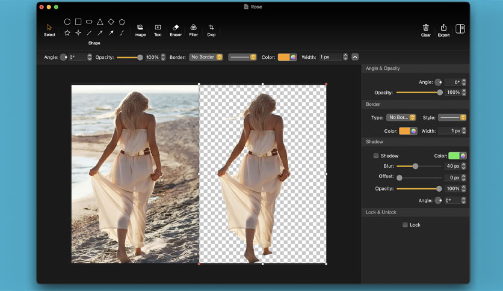The width and height of the screenshot is (503, 291).
Task: Click the toolbar Opacity 100% field
Action: click(153, 57)
